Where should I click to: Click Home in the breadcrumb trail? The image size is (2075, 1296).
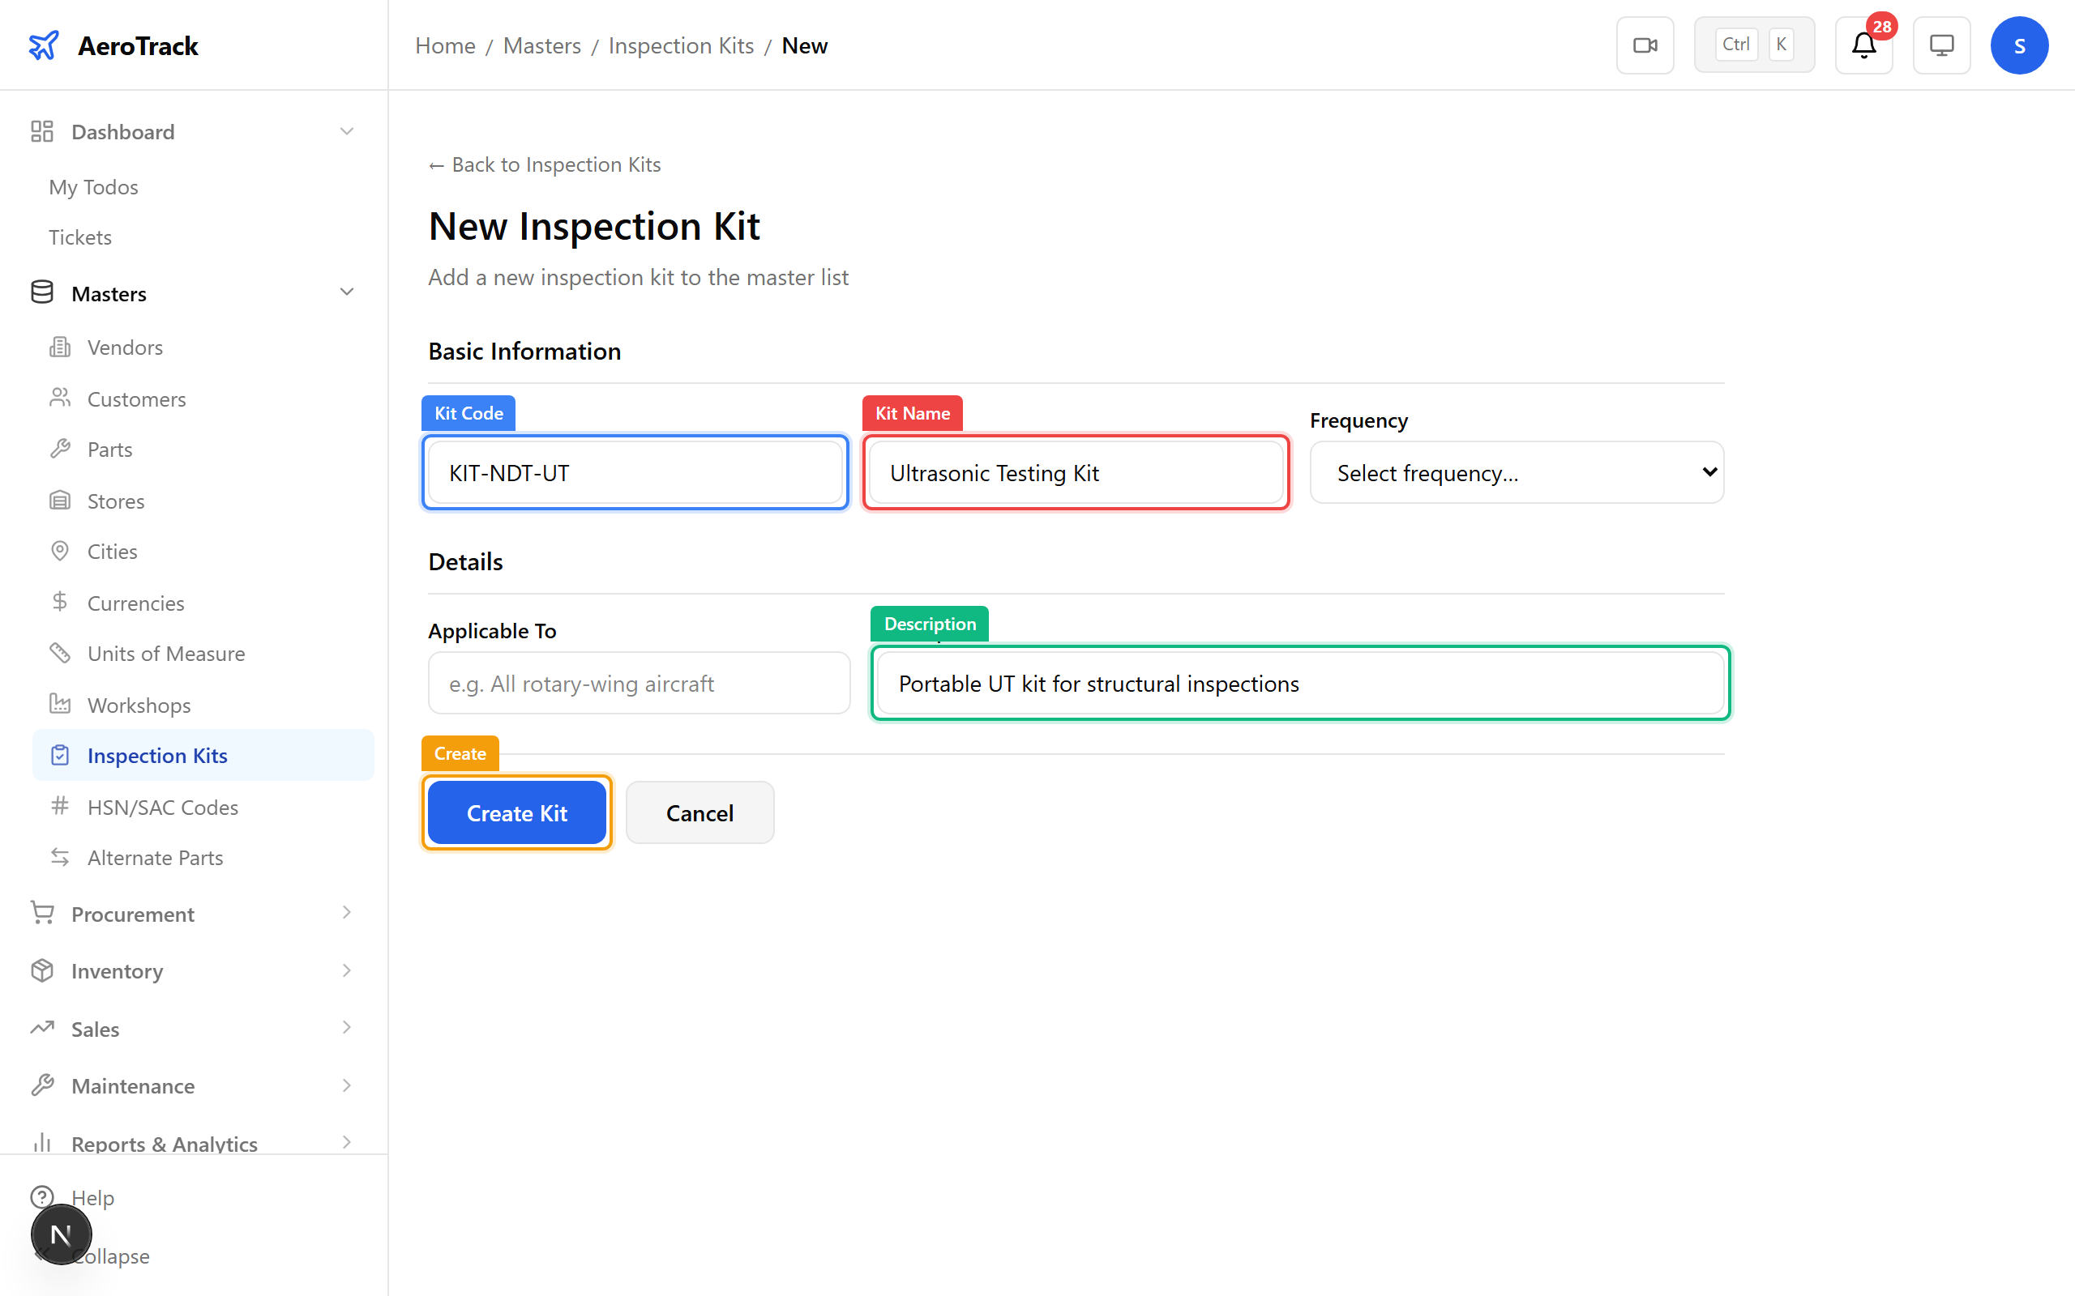click(x=445, y=45)
